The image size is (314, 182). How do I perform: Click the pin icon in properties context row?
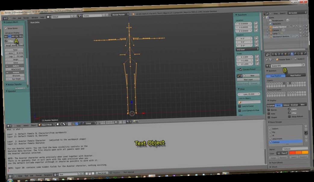(267, 60)
